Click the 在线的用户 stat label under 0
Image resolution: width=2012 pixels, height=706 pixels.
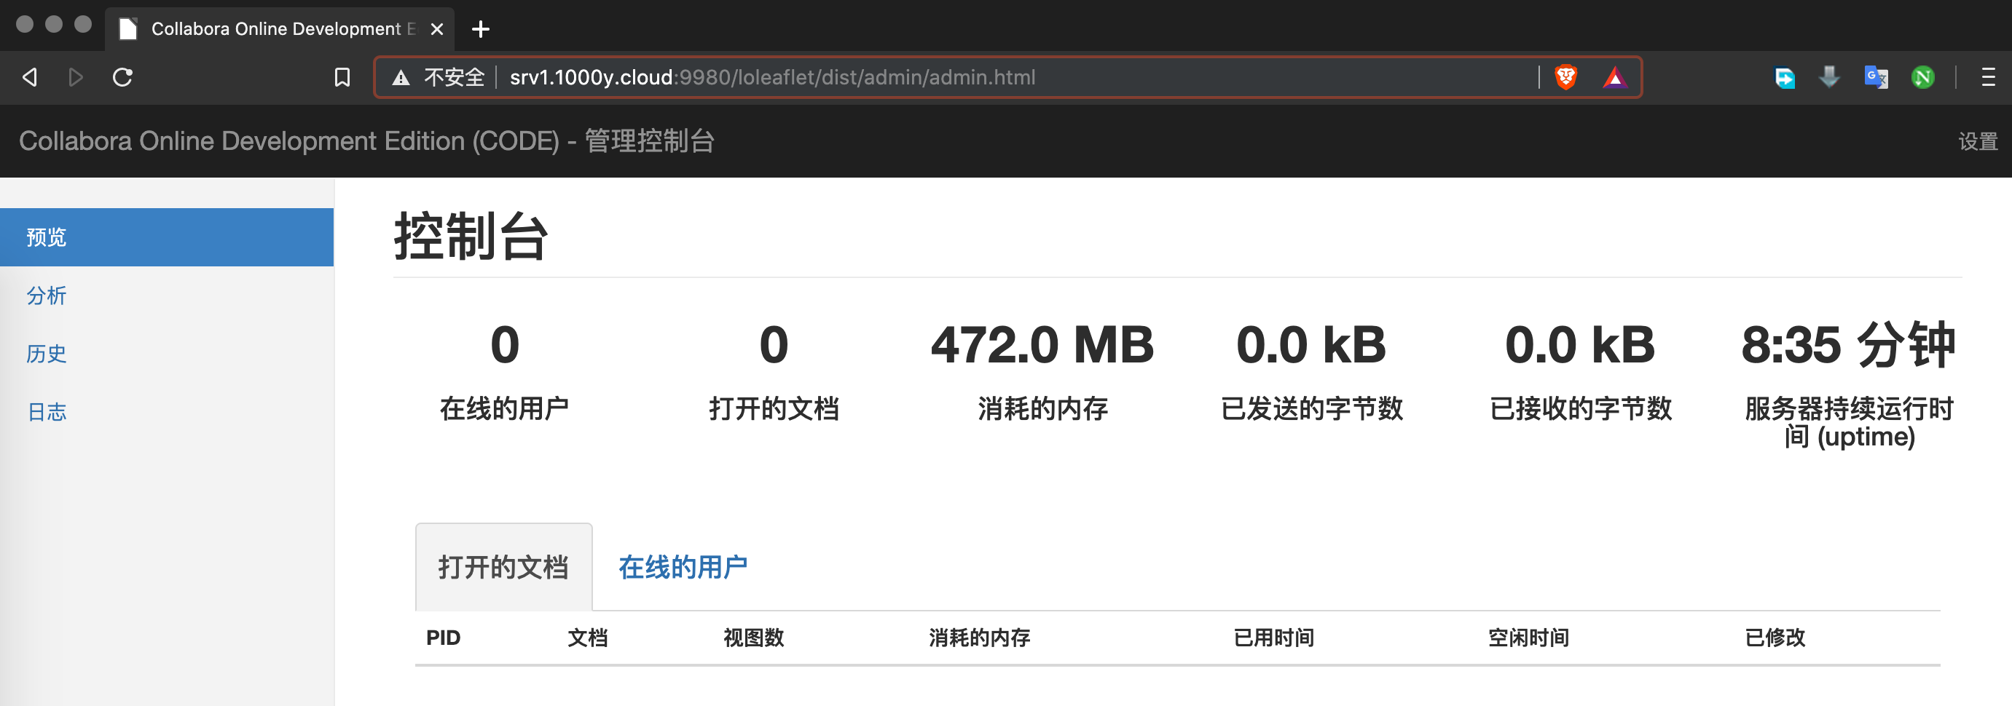pyautogui.click(x=504, y=409)
